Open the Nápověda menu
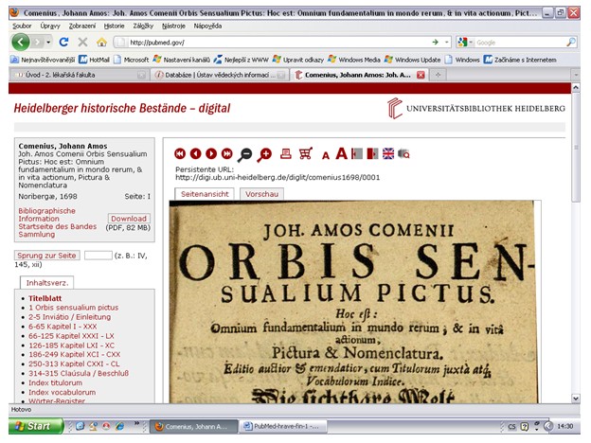Viewport: 591px width, 443px height. point(207,26)
